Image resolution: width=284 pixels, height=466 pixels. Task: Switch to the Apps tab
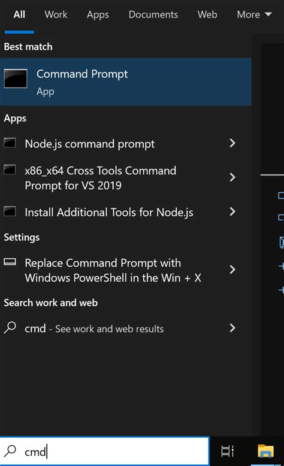(x=98, y=14)
